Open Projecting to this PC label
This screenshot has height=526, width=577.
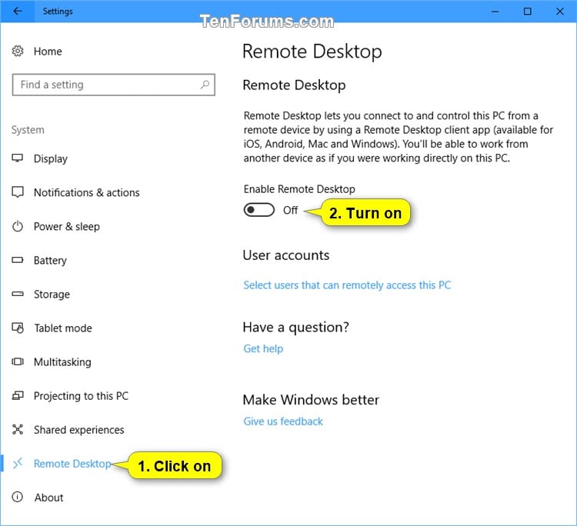tap(81, 396)
